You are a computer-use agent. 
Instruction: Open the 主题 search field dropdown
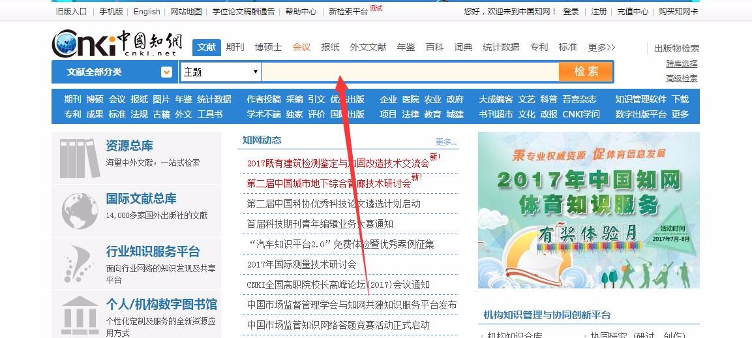click(221, 72)
